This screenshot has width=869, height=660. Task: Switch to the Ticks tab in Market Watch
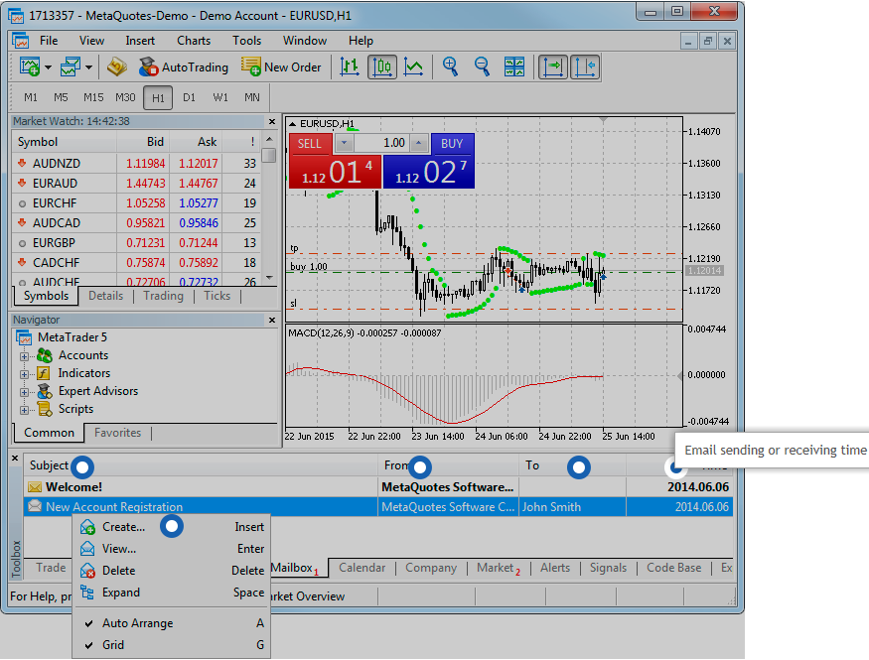[x=217, y=296]
